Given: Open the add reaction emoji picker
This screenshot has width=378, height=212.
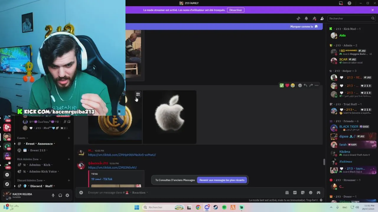Looking at the screenshot, I should (300, 85).
